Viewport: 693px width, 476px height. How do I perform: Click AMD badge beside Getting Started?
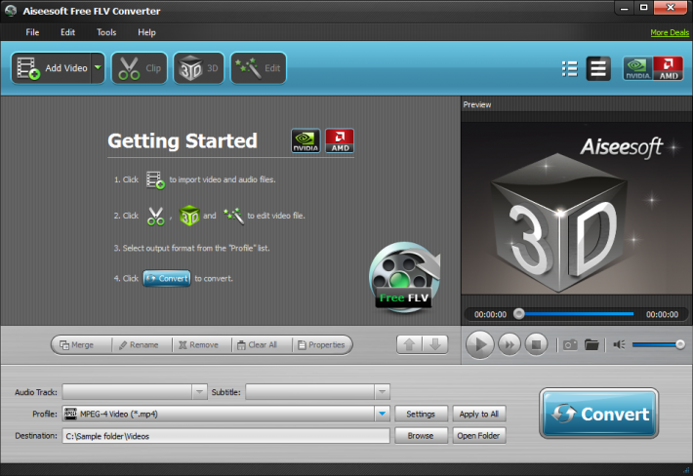point(340,140)
